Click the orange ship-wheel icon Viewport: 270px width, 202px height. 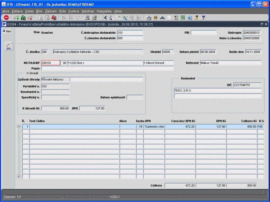coord(156,18)
